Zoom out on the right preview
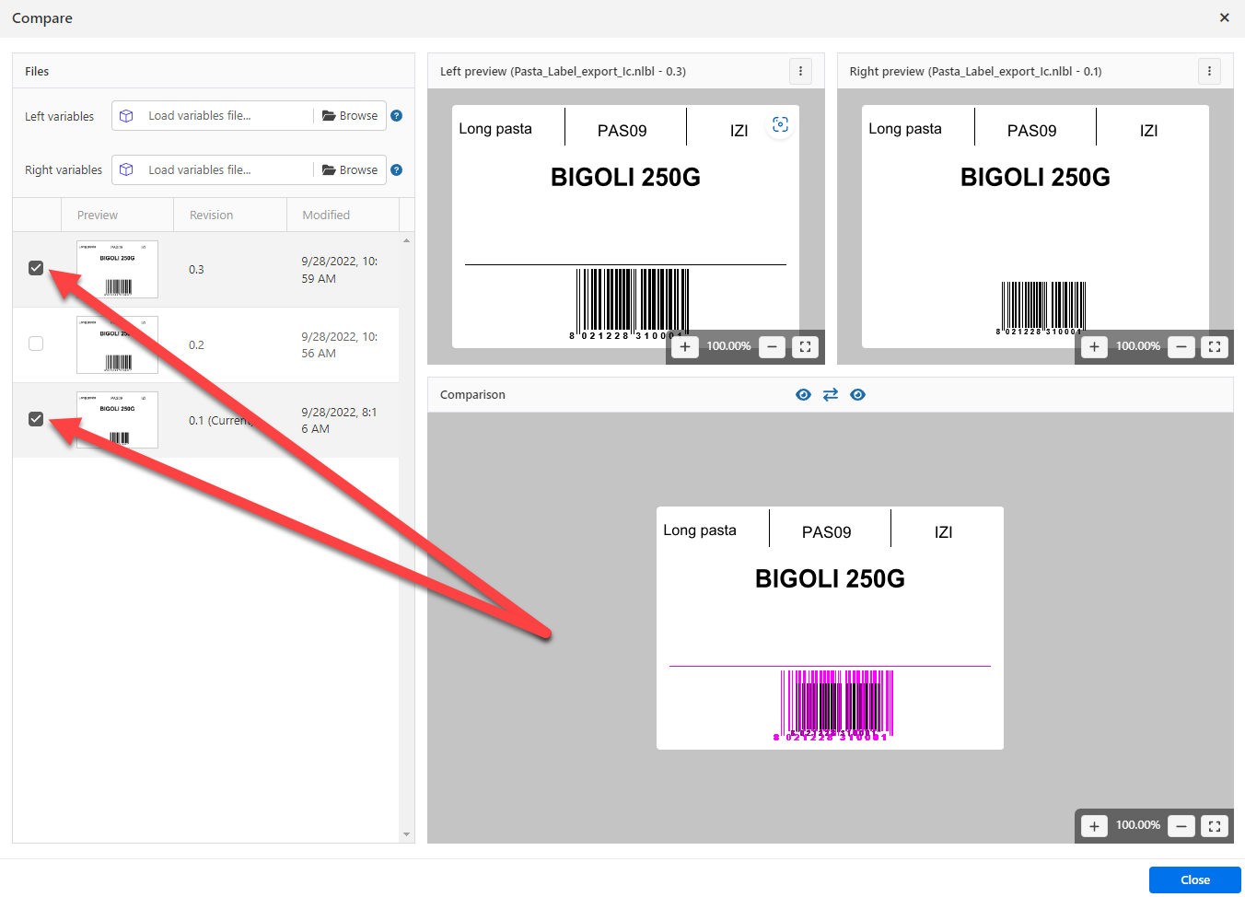1245x897 pixels. point(1181,347)
